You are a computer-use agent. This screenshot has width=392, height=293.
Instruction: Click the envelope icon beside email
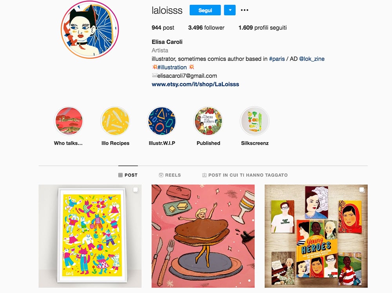pyautogui.click(x=154, y=76)
